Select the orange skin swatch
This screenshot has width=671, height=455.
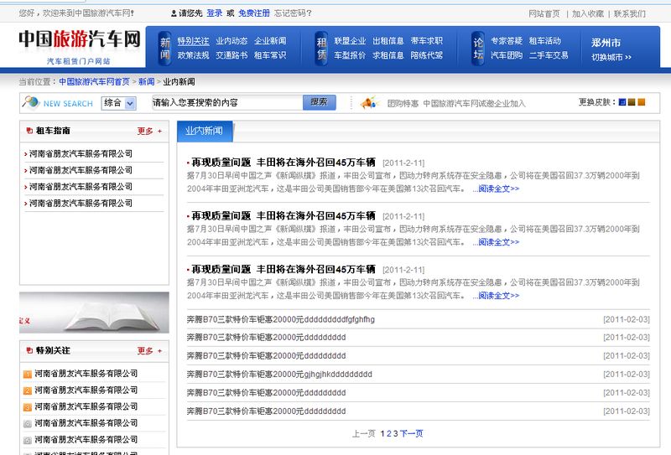642,102
